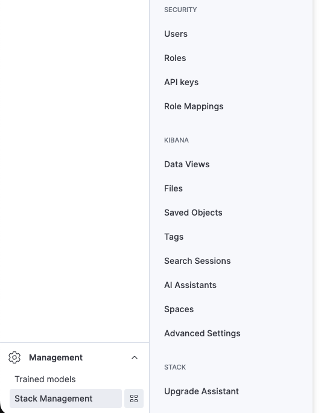Open Saved Objects
This screenshot has height=413, width=321.
coord(193,213)
